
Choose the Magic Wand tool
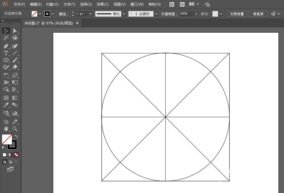coord(6,38)
